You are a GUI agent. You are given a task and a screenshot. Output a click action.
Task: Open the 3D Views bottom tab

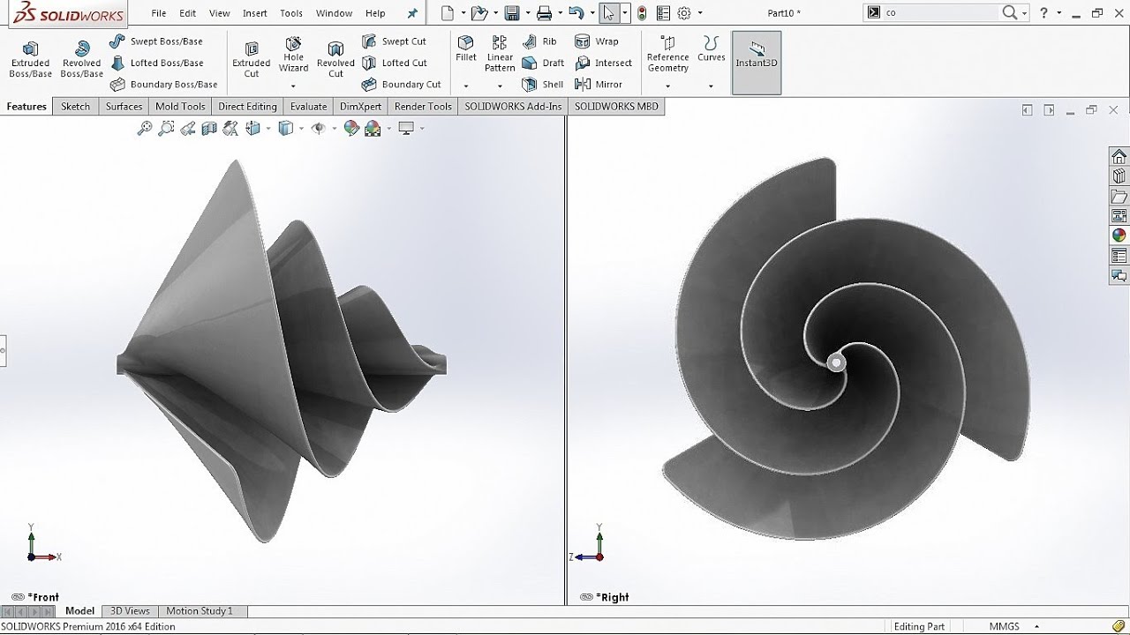tap(130, 610)
